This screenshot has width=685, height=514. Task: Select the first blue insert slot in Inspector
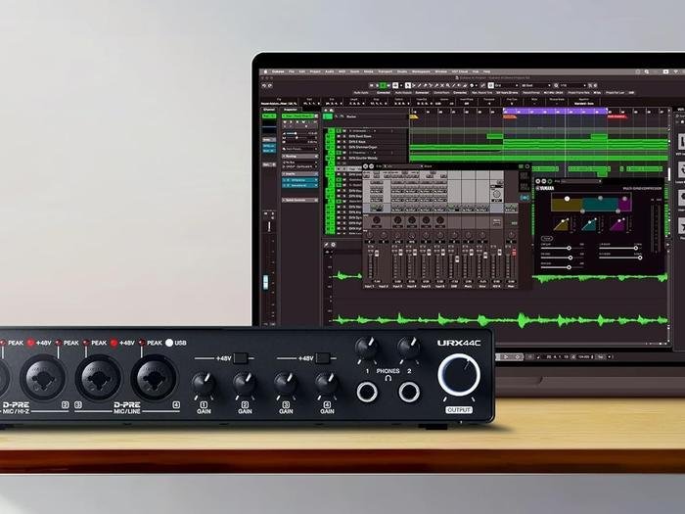pyautogui.click(x=299, y=180)
